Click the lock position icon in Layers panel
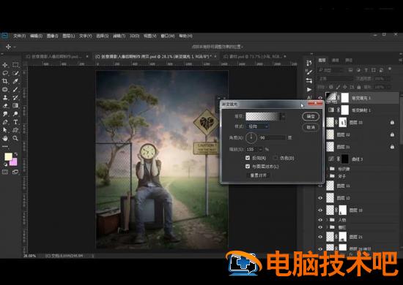 pyautogui.click(x=345, y=87)
